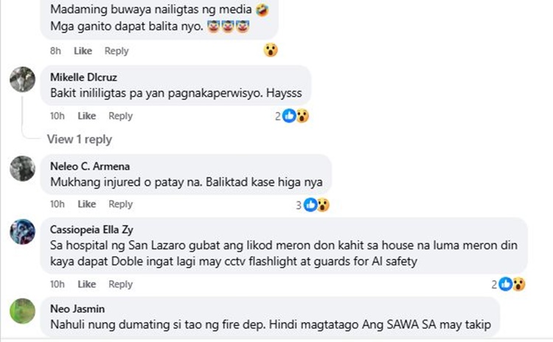Reply to the 8h-old comment
This screenshot has height=342, width=553.
(x=116, y=51)
